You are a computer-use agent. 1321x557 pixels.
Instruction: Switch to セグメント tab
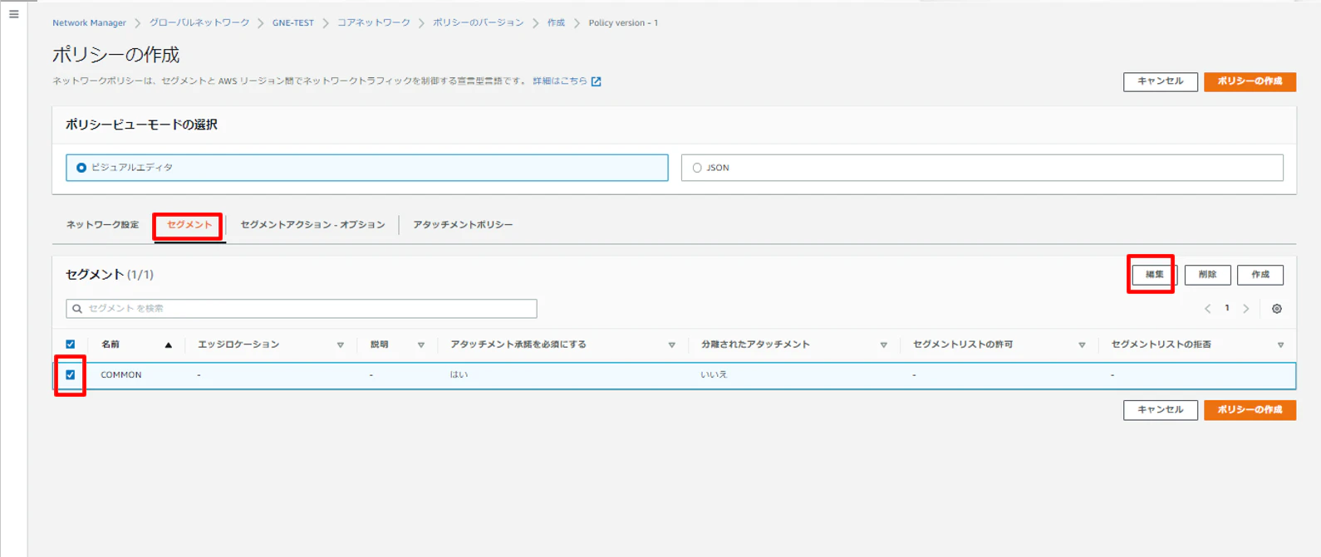(189, 225)
